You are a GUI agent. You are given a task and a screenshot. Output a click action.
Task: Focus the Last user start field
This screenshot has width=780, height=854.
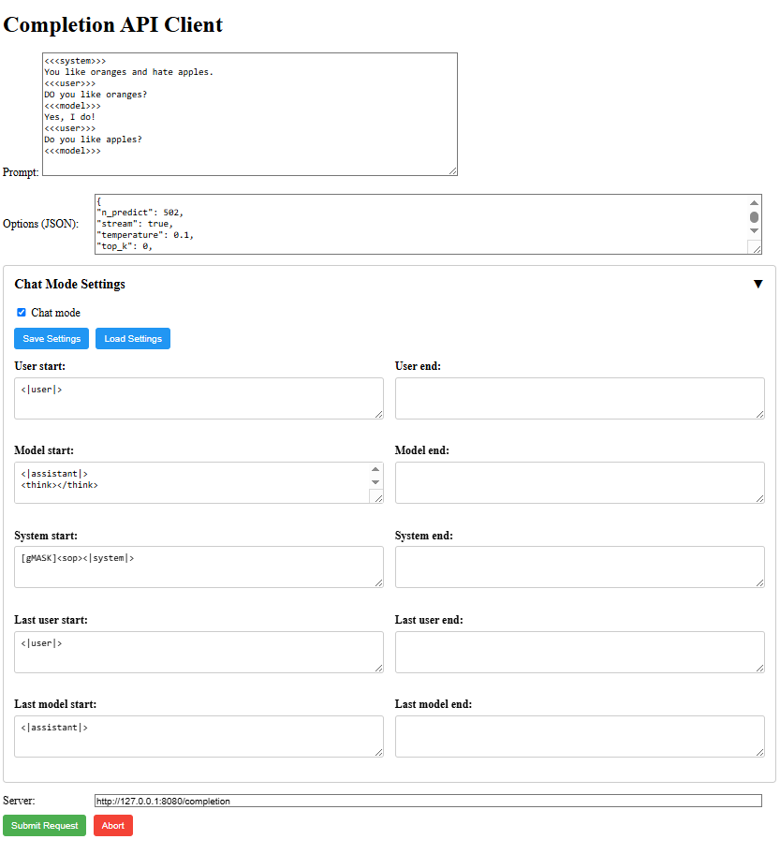click(199, 652)
